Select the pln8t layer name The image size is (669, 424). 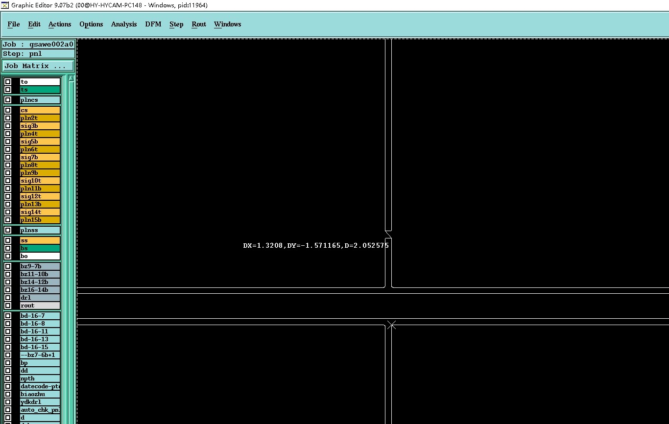point(40,165)
